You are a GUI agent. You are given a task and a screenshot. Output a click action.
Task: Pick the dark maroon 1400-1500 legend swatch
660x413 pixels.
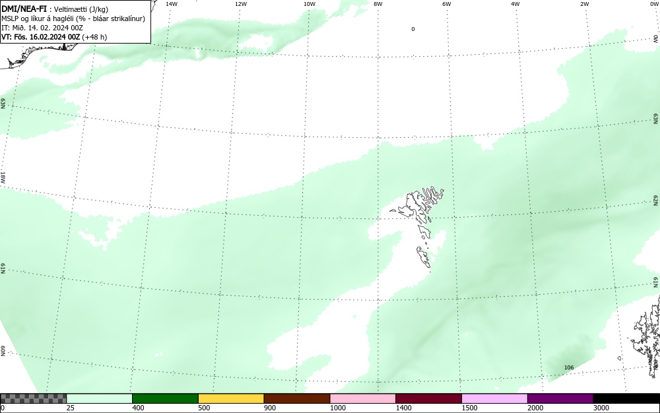tap(428, 398)
